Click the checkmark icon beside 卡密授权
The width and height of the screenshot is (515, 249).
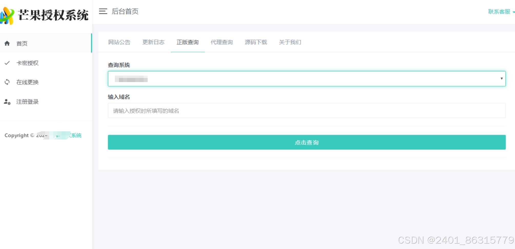7,63
